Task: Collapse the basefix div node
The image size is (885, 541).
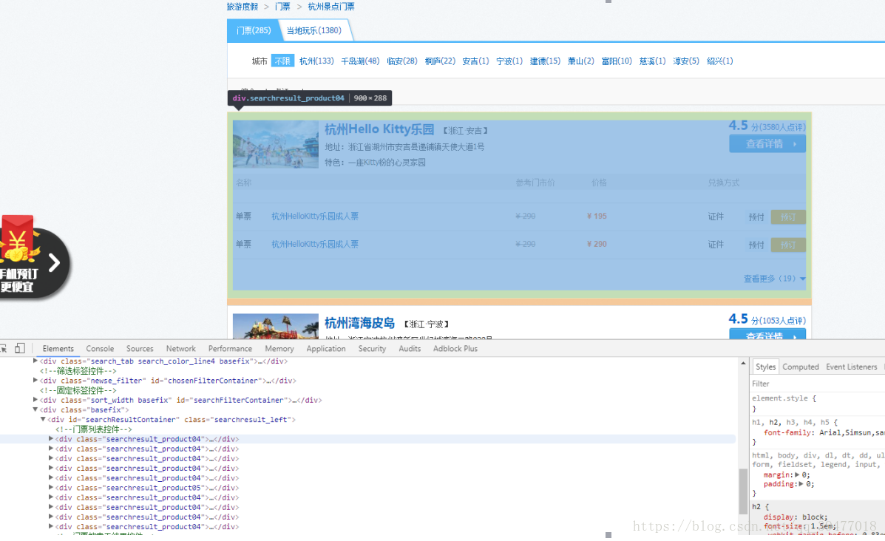Action: click(35, 409)
